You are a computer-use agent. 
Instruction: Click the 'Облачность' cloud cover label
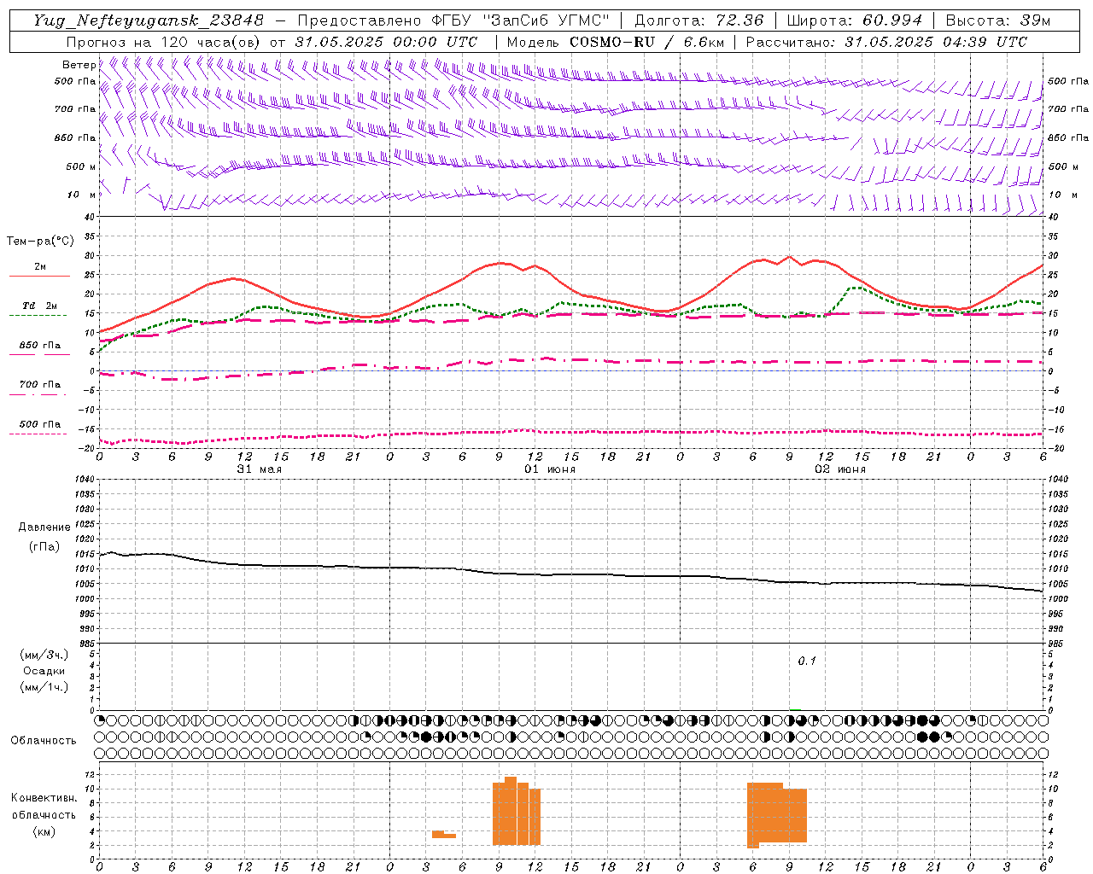44,741
